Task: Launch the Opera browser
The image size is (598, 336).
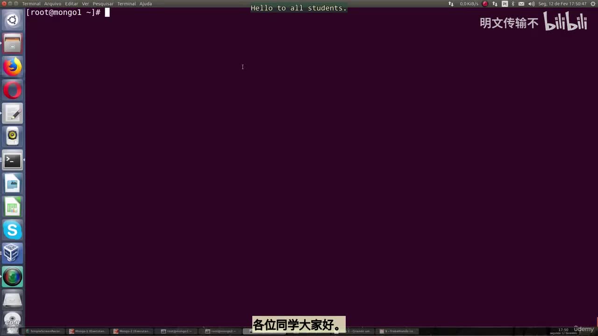Action: [13, 90]
